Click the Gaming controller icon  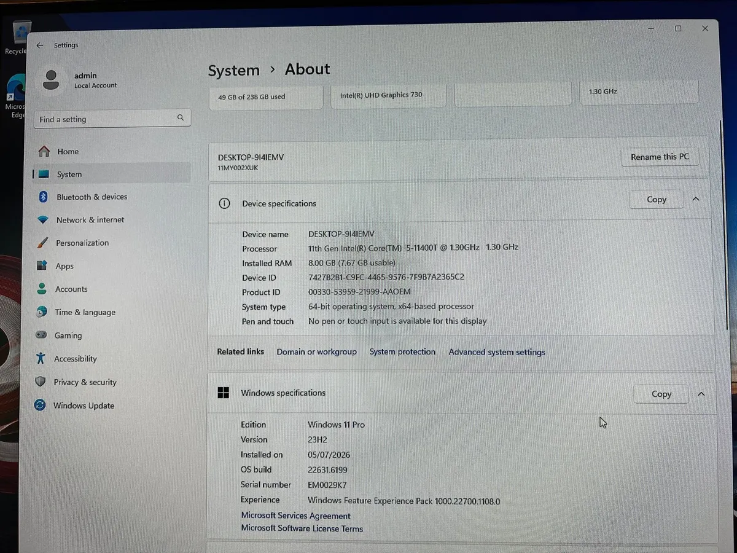click(41, 335)
